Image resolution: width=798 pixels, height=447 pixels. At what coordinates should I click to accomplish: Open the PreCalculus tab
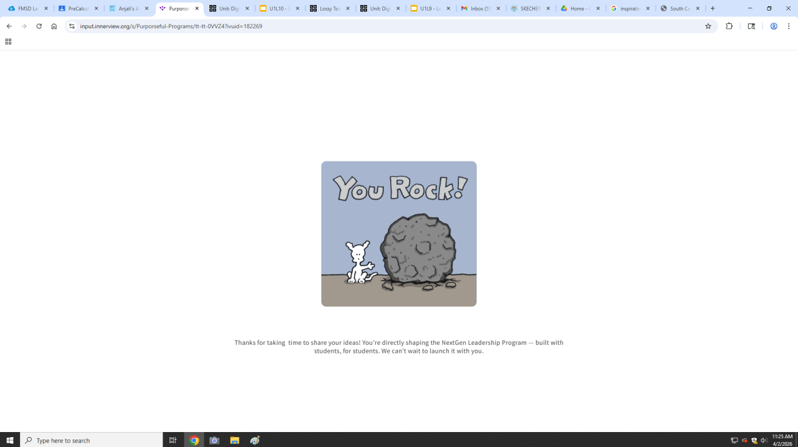point(75,9)
